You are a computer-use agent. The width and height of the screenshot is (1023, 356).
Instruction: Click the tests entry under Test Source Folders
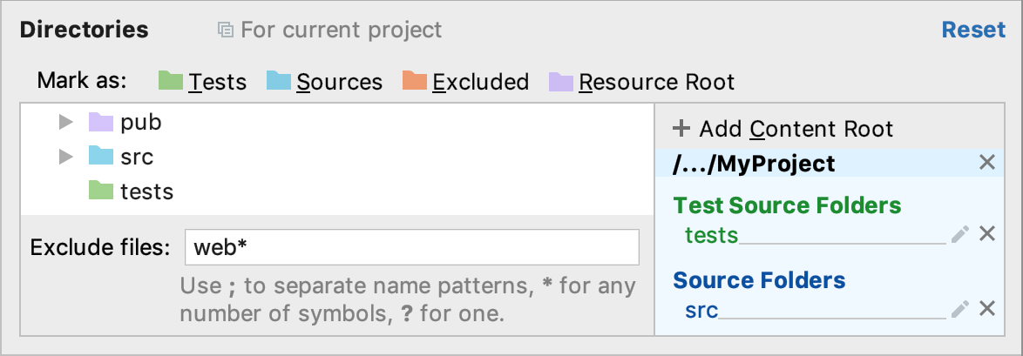pyautogui.click(x=712, y=235)
